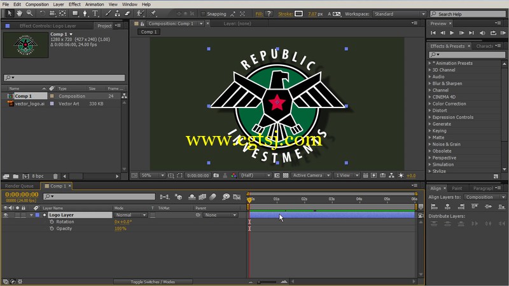This screenshot has width=509, height=286.
Task: Click the current time 0:00:00:00 display in viewer
Action: pos(198,175)
